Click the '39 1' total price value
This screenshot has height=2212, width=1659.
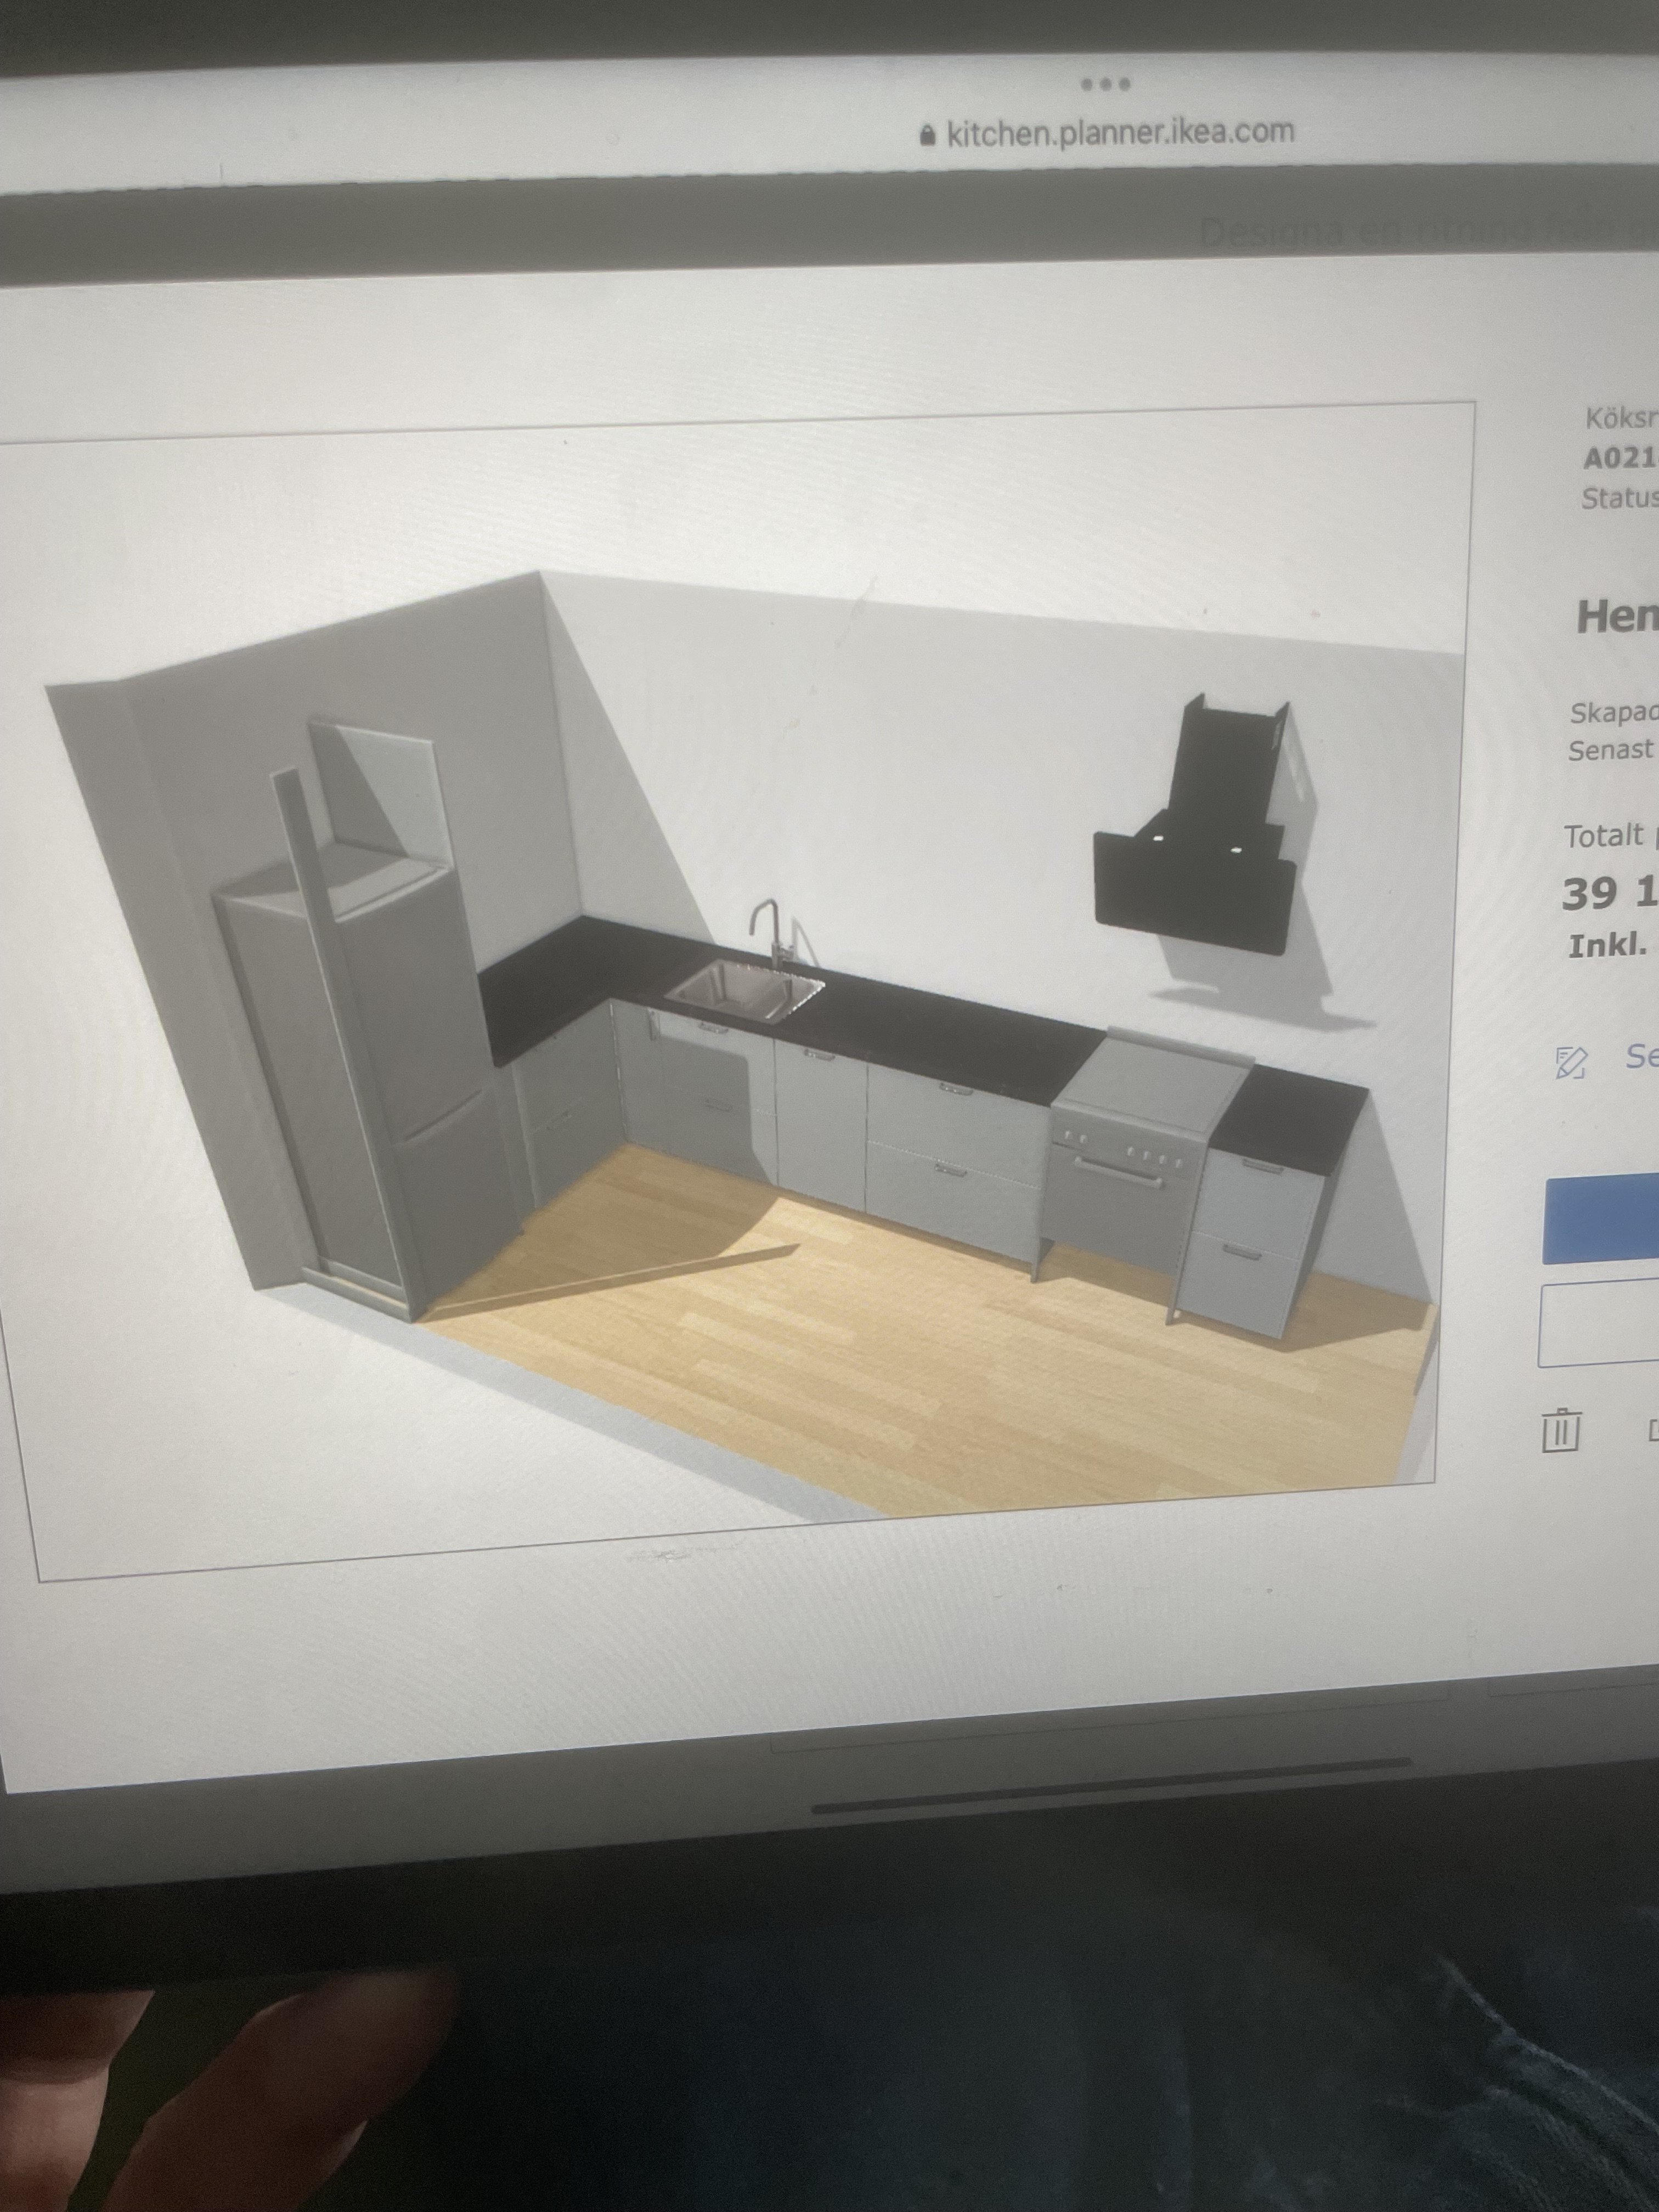(x=1610, y=893)
